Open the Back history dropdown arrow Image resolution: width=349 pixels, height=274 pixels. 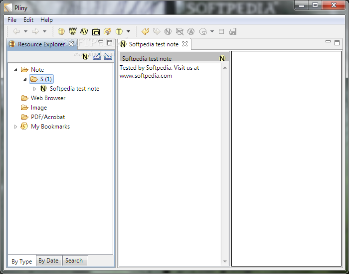[x=25, y=31]
